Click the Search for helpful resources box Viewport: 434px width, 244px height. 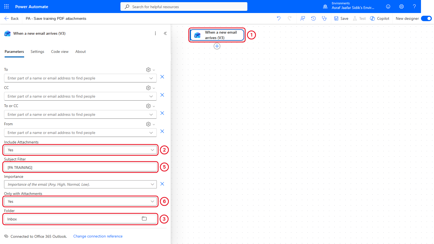click(x=184, y=7)
